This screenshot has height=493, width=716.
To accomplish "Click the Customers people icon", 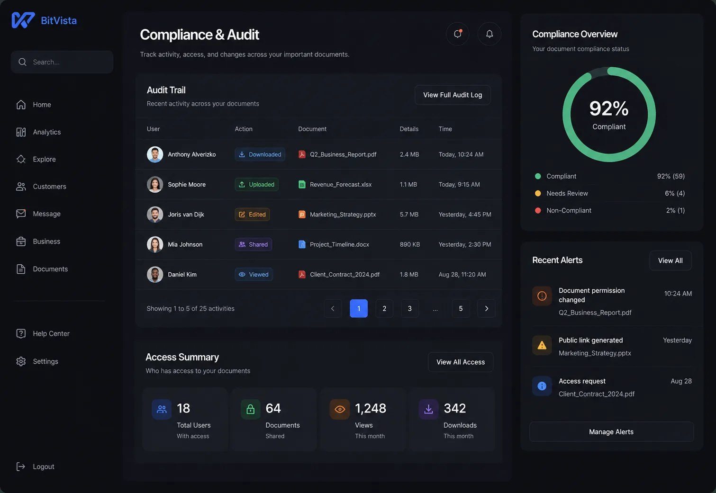I will tap(21, 187).
